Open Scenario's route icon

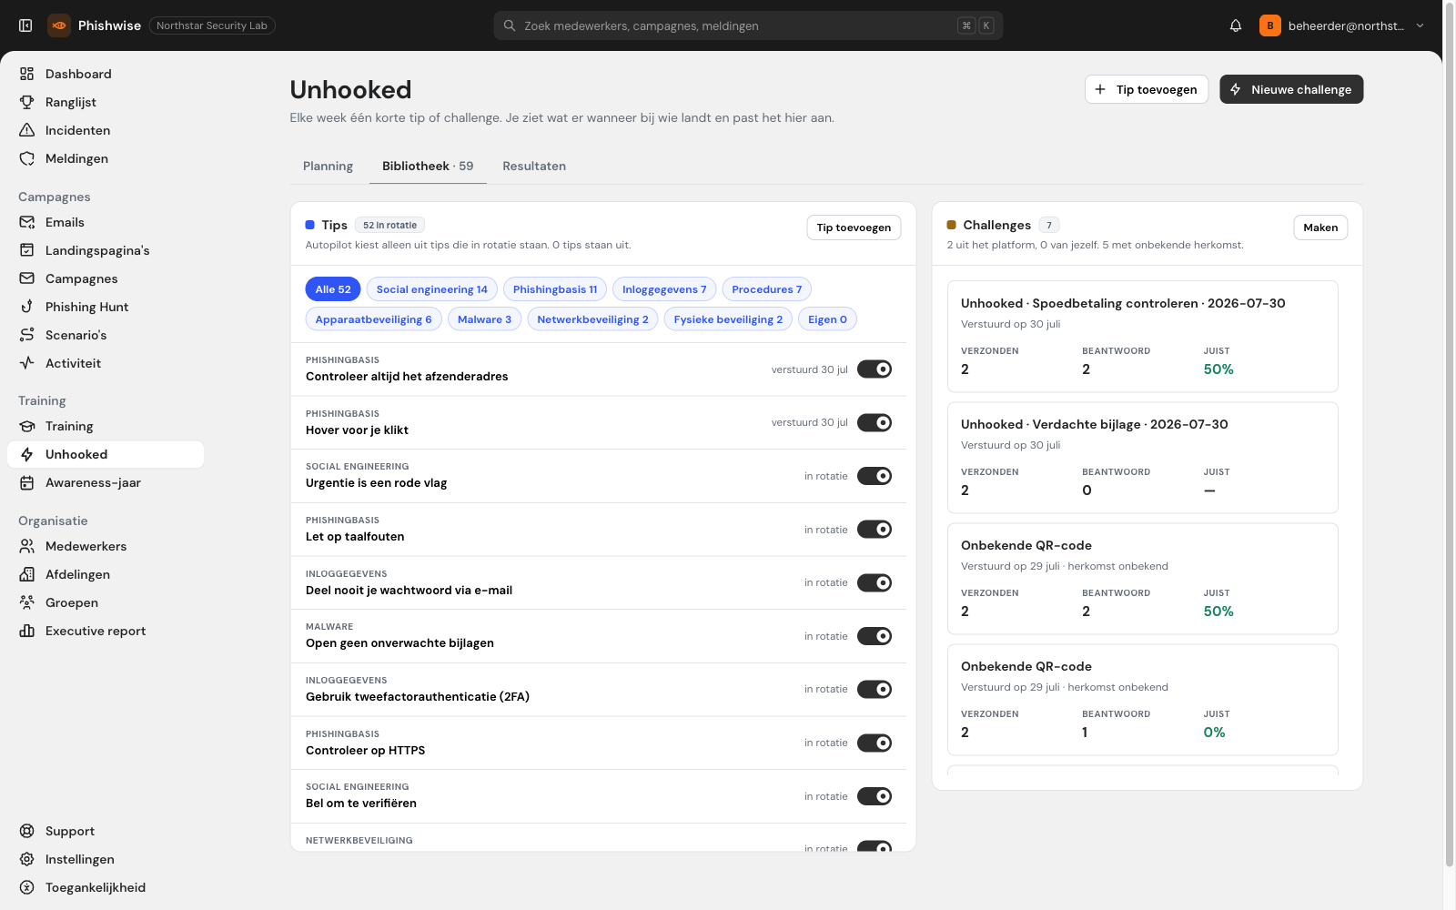(x=27, y=335)
